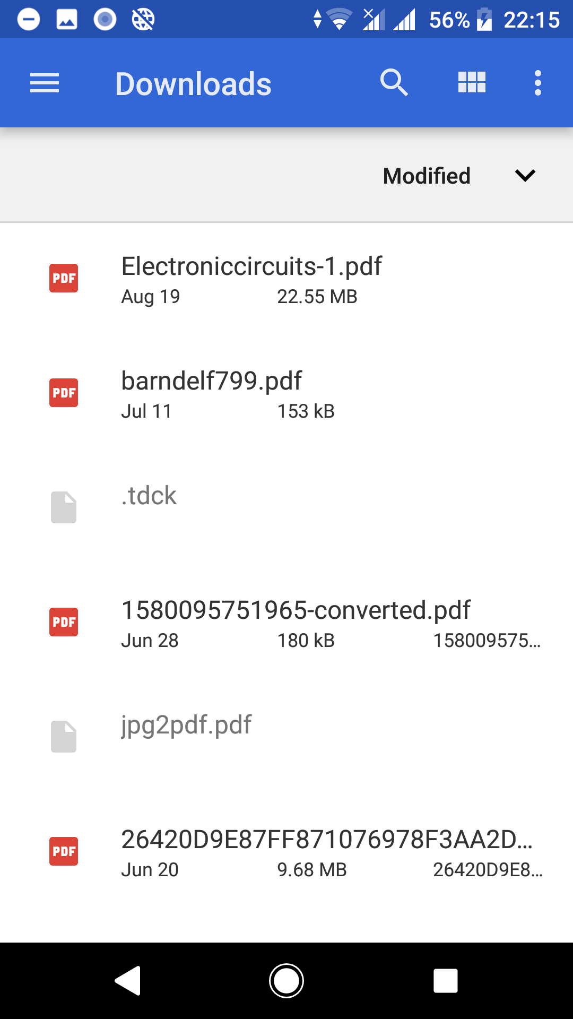Tap the PDF icon for 26420D9E87FF file
Screen dimensions: 573x1019
click(x=64, y=851)
